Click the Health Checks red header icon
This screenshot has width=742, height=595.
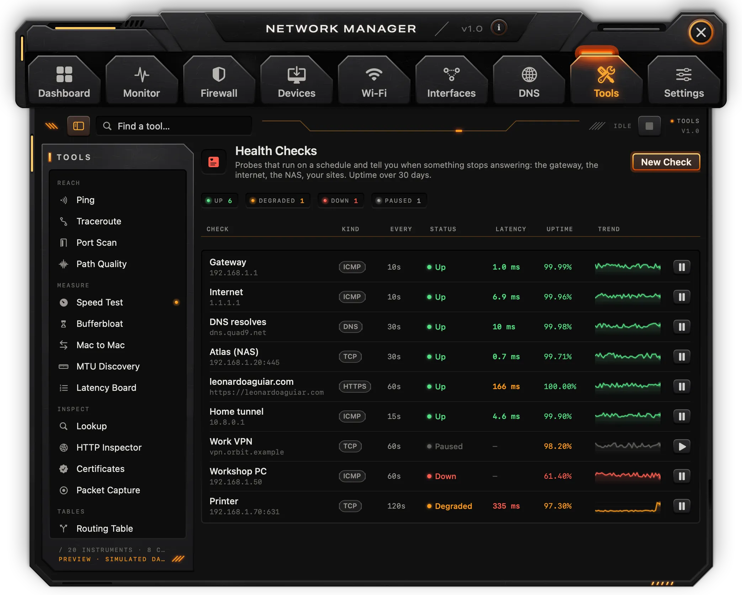[x=213, y=162]
